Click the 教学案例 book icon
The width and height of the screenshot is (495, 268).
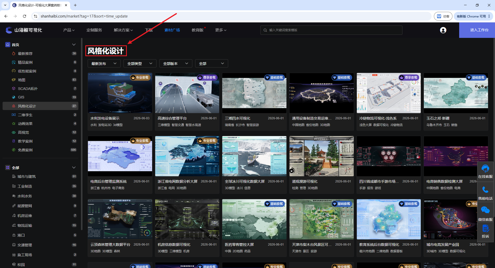tap(14, 141)
